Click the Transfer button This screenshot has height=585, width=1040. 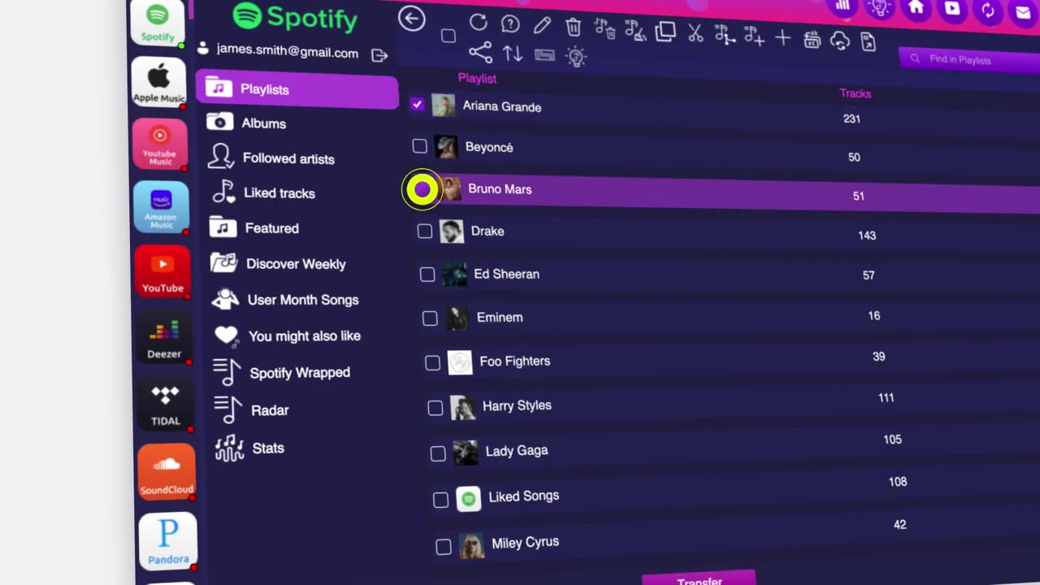699,579
